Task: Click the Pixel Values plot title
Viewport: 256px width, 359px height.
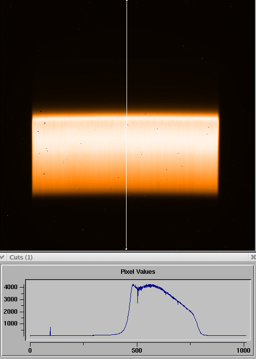Action: 138,272
